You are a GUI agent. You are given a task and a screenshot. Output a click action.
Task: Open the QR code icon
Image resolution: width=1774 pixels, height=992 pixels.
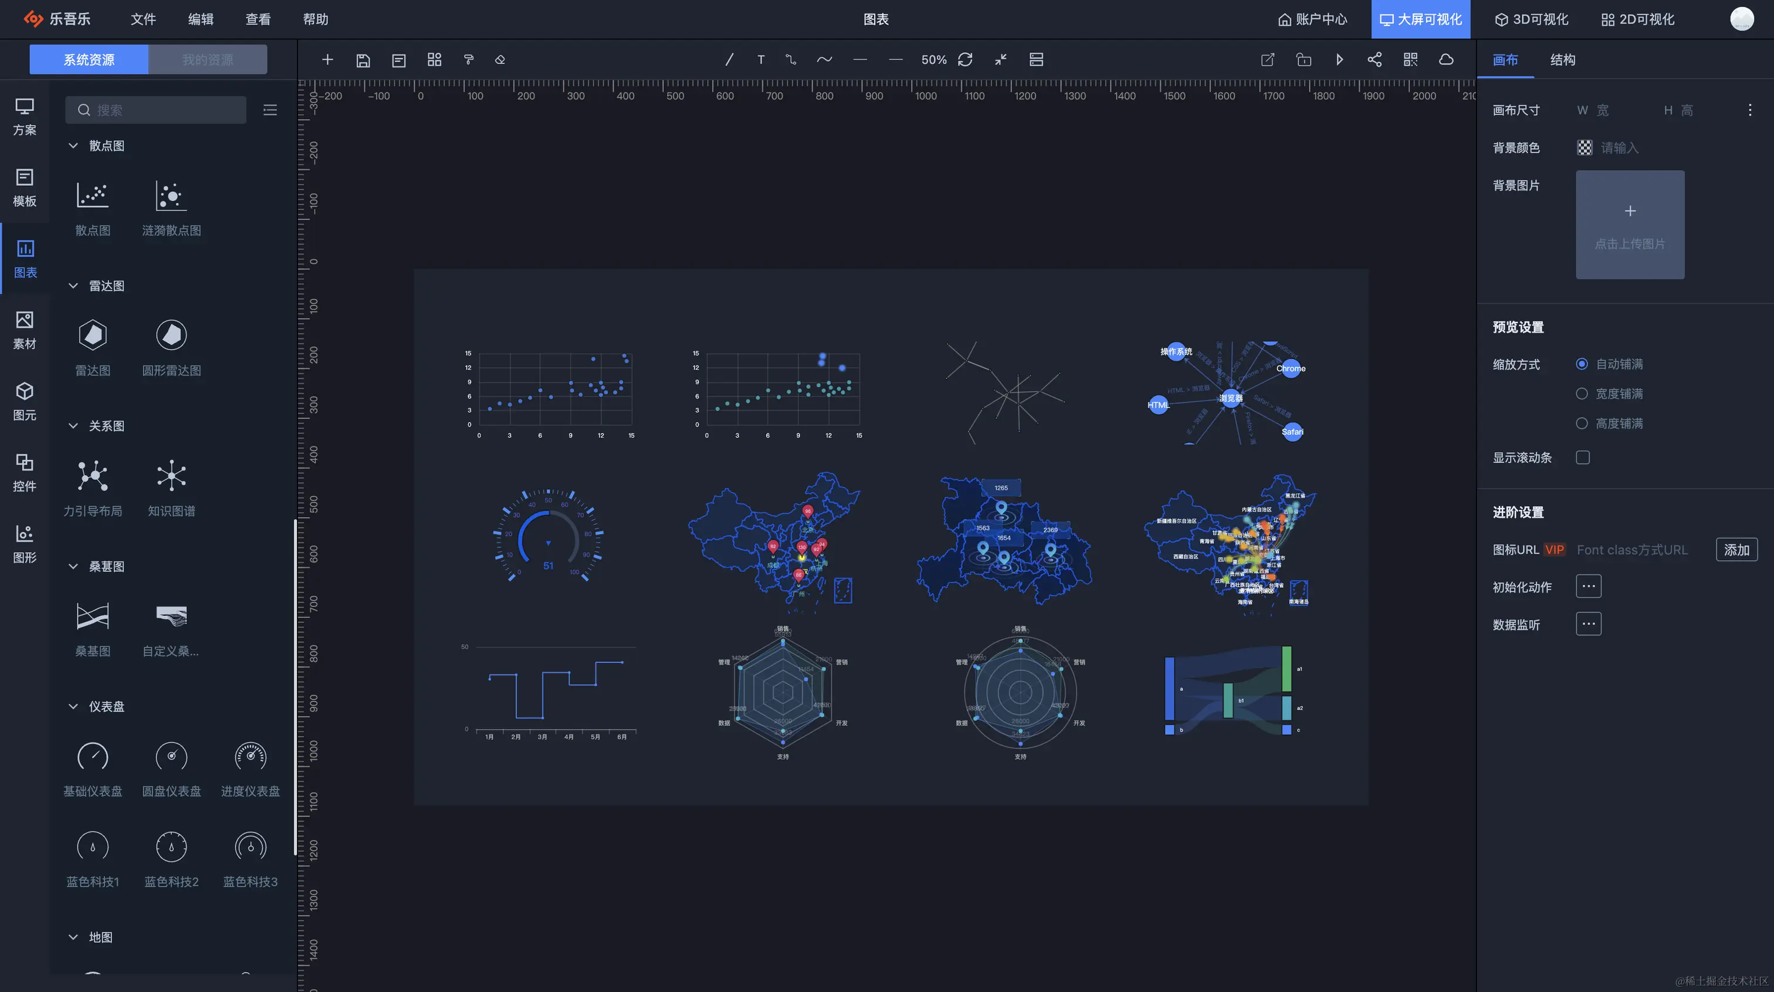click(1410, 60)
